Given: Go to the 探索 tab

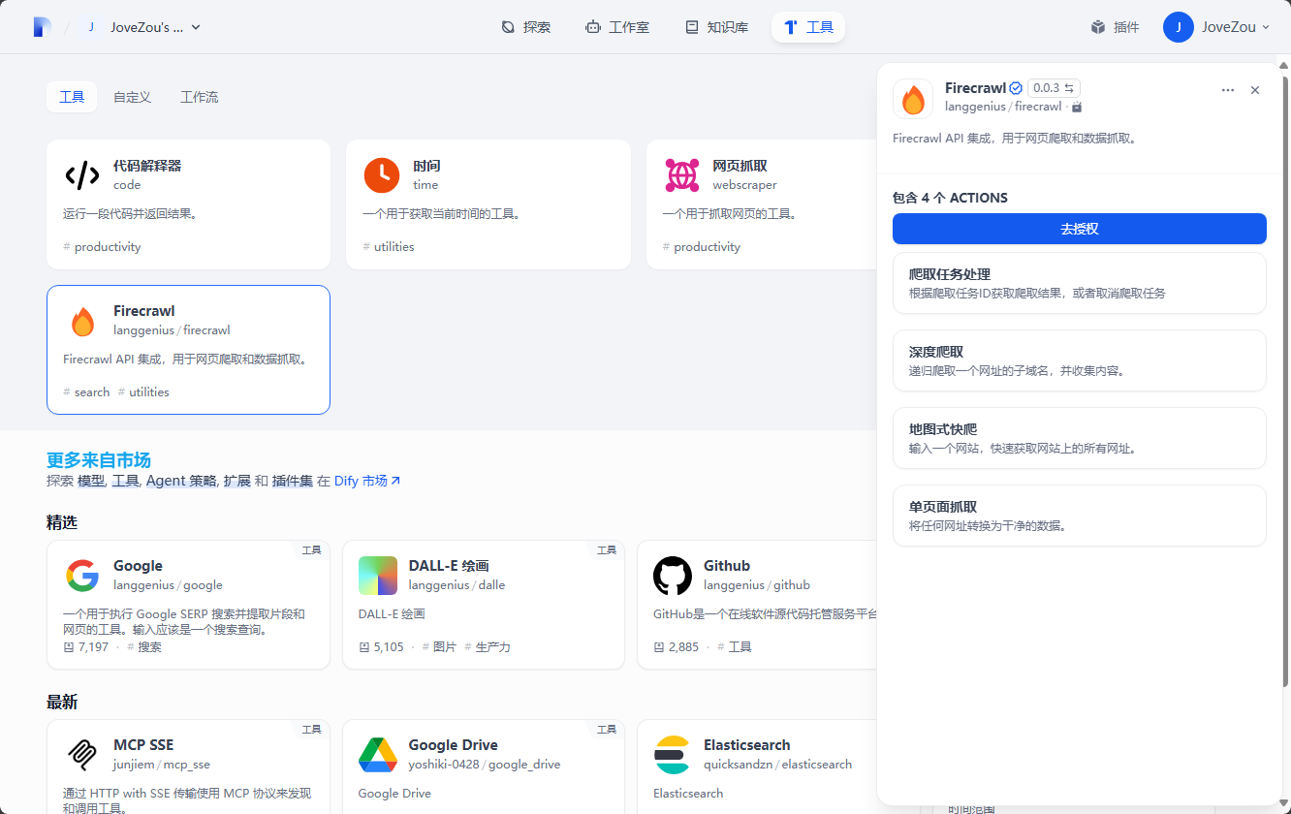Looking at the screenshot, I should click(x=525, y=27).
